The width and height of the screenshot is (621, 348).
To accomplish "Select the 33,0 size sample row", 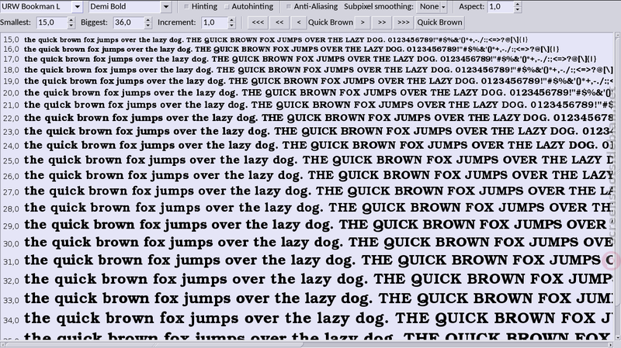I will click(307, 298).
